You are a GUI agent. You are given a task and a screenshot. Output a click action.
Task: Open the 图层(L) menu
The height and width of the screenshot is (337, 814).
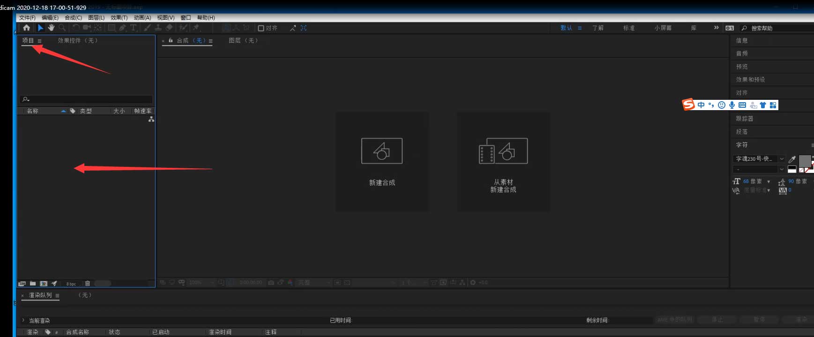coord(97,17)
